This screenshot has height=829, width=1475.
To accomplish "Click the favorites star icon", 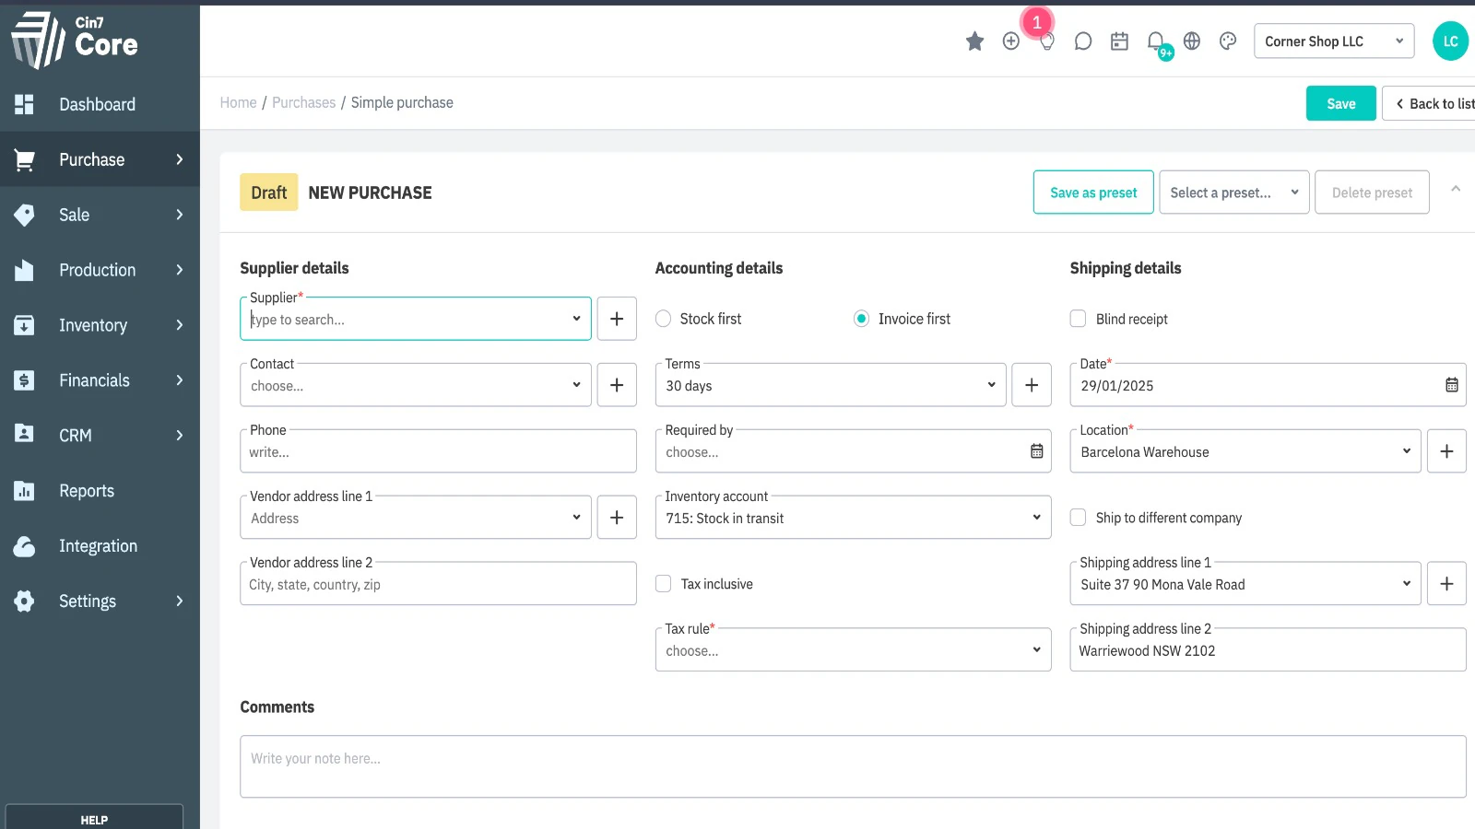I will (x=974, y=41).
